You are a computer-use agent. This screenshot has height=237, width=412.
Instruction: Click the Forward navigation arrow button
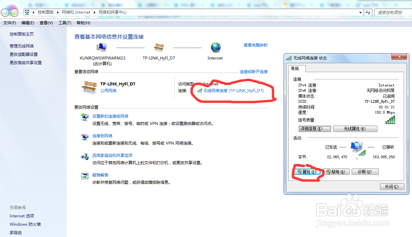[x=14, y=13]
